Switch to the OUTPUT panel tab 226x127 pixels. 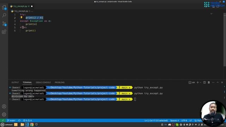[x=15, y=82]
